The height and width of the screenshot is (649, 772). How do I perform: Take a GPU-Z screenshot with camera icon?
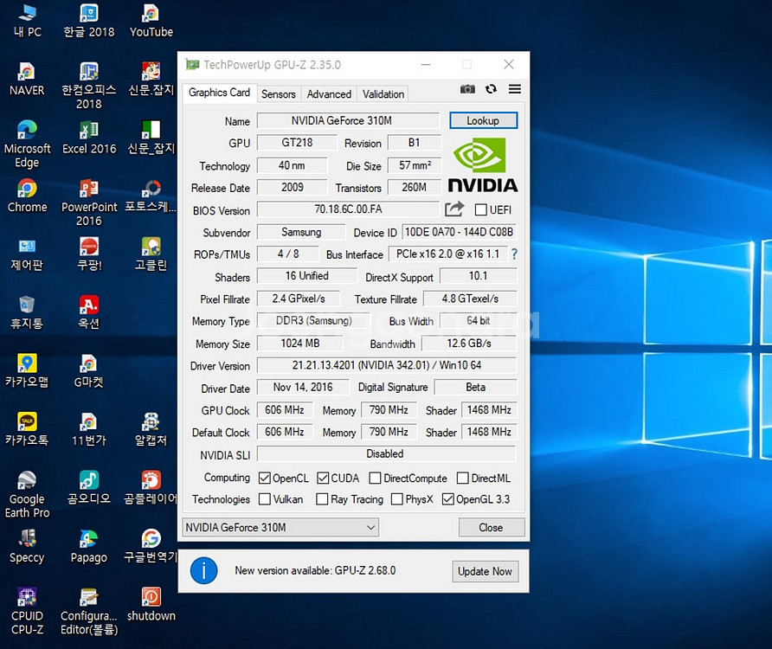pyautogui.click(x=467, y=89)
